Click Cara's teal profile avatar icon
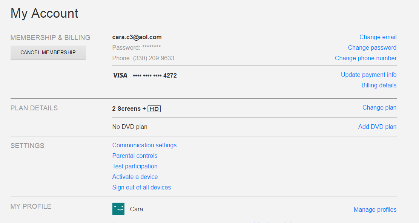 [x=118, y=209]
